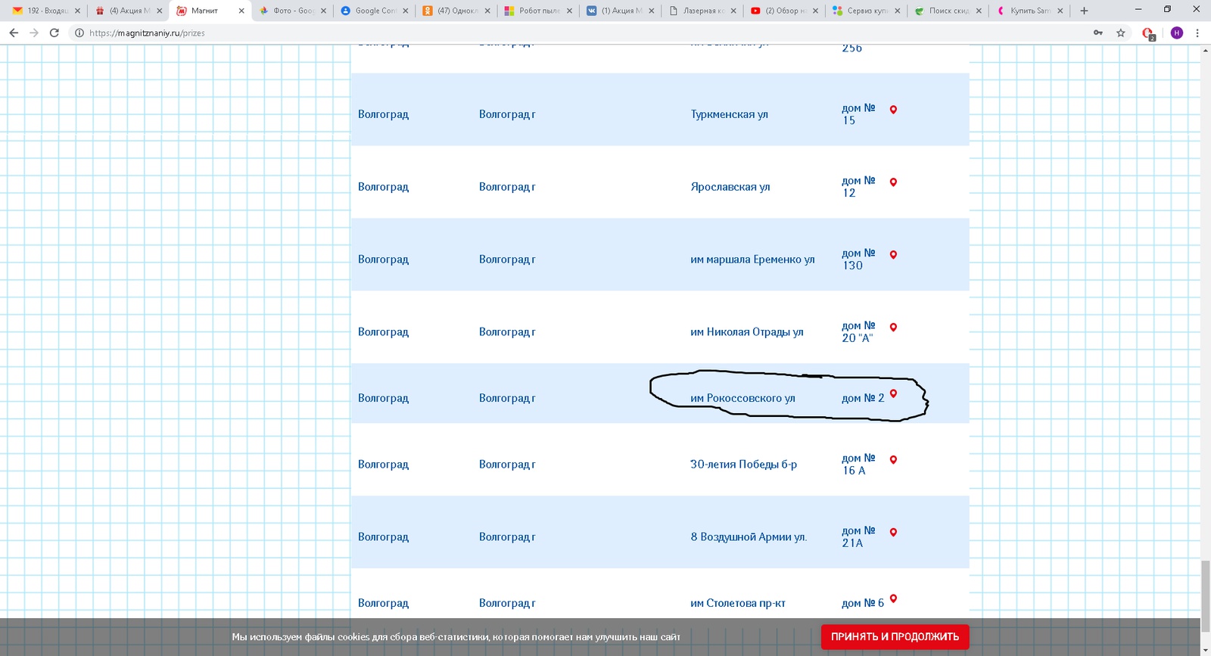Open a new browser tab
Image resolution: width=1211 pixels, height=656 pixels.
pyautogui.click(x=1084, y=11)
